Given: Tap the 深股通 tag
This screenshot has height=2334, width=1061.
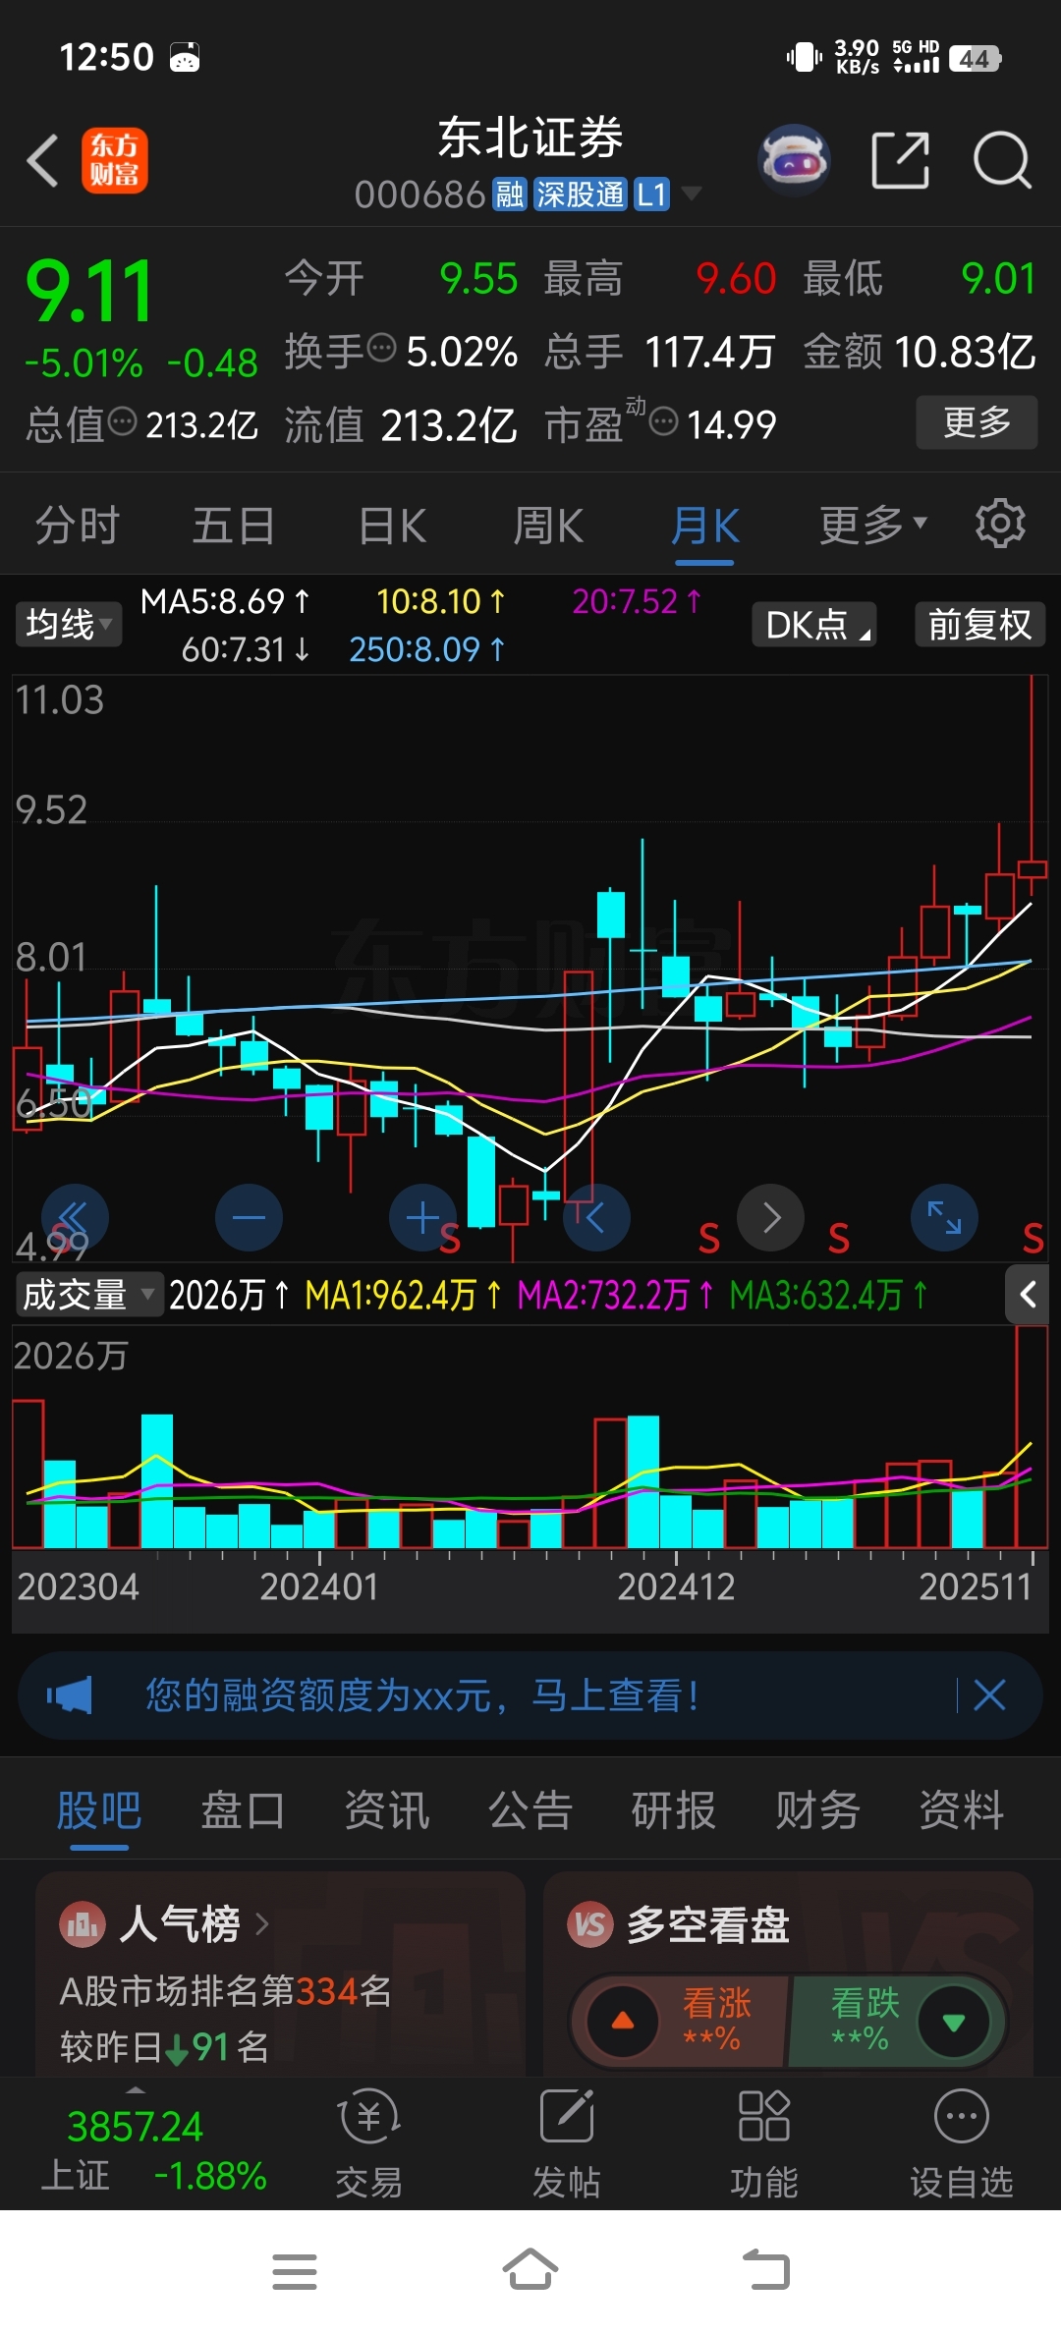Looking at the screenshot, I should 580,194.
